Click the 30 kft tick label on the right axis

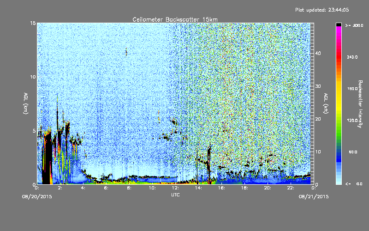318,86
